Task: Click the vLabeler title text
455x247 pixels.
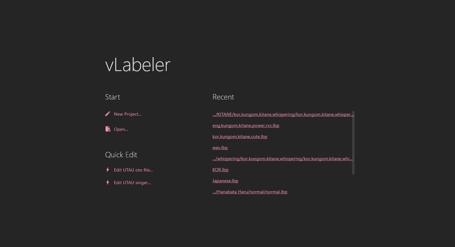Action: (138, 65)
